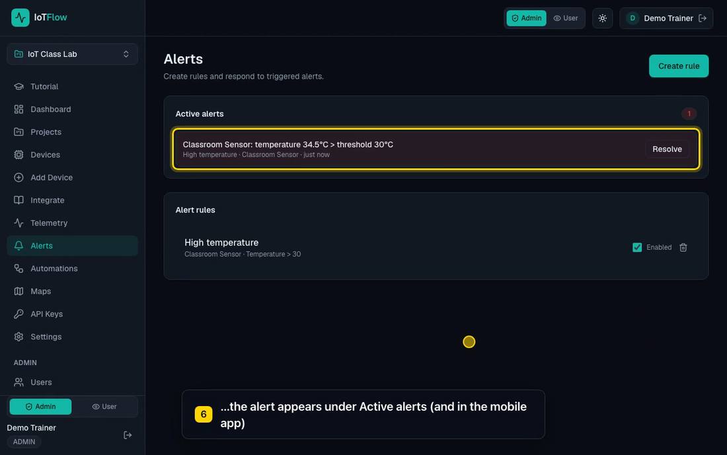Screen dimensions: 727x455
Task: Click the Create rule button
Action: coord(678,66)
